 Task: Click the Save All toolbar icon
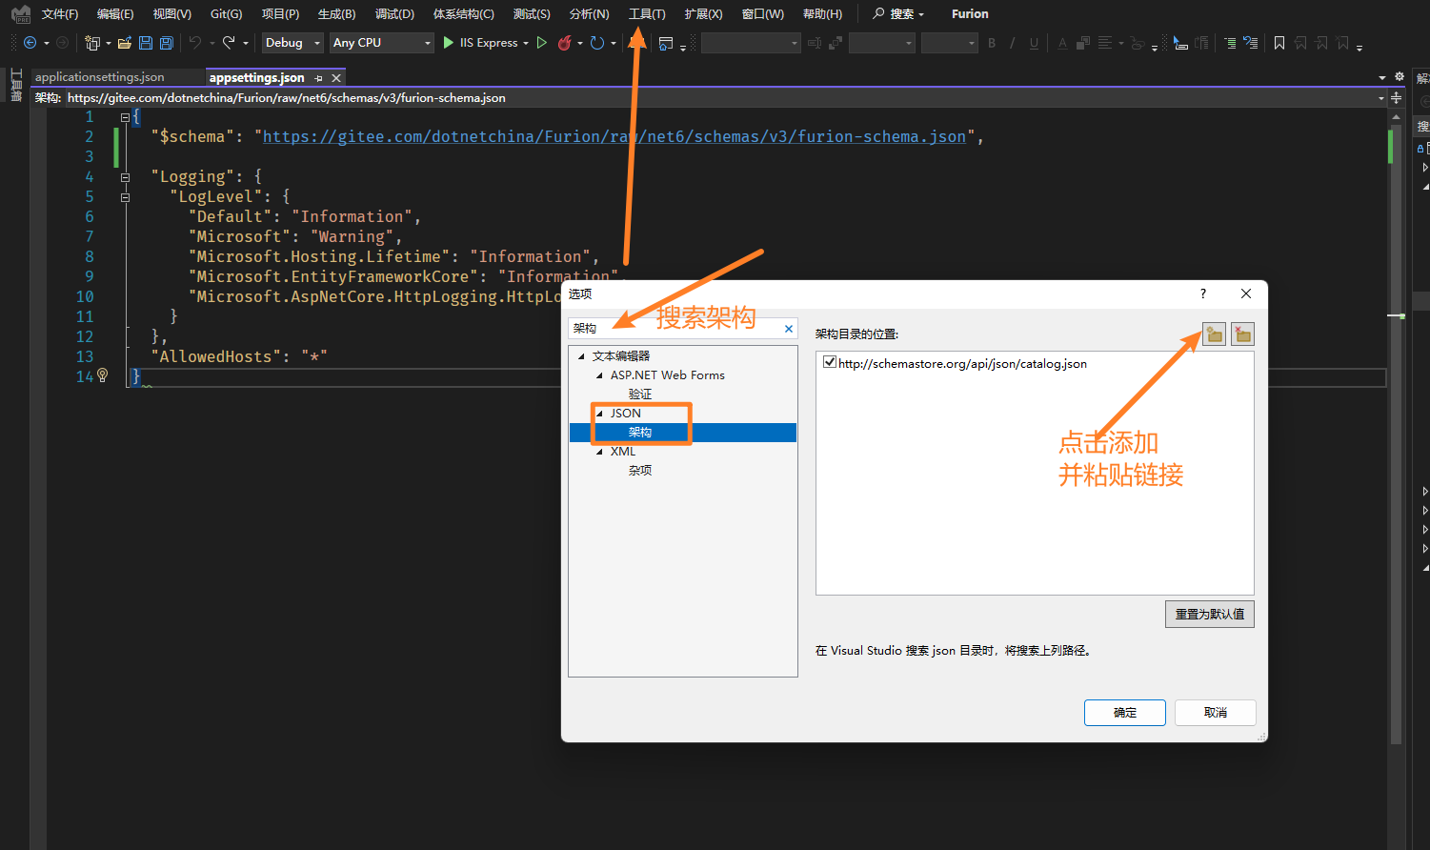167,43
